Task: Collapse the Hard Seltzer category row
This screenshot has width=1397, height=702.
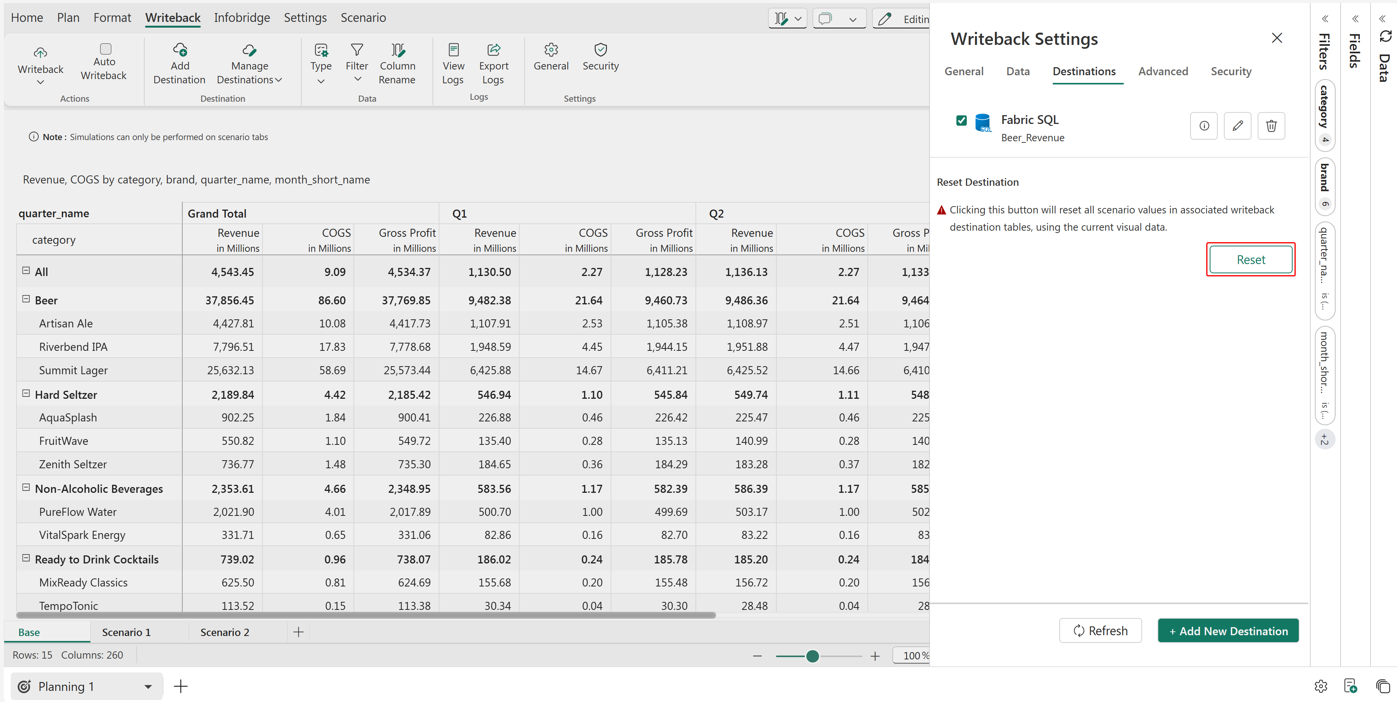Action: pyautogui.click(x=25, y=393)
